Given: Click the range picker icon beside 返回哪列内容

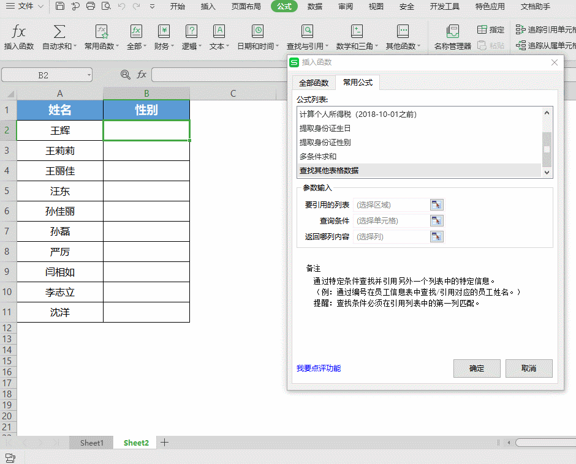Looking at the screenshot, I should 436,237.
